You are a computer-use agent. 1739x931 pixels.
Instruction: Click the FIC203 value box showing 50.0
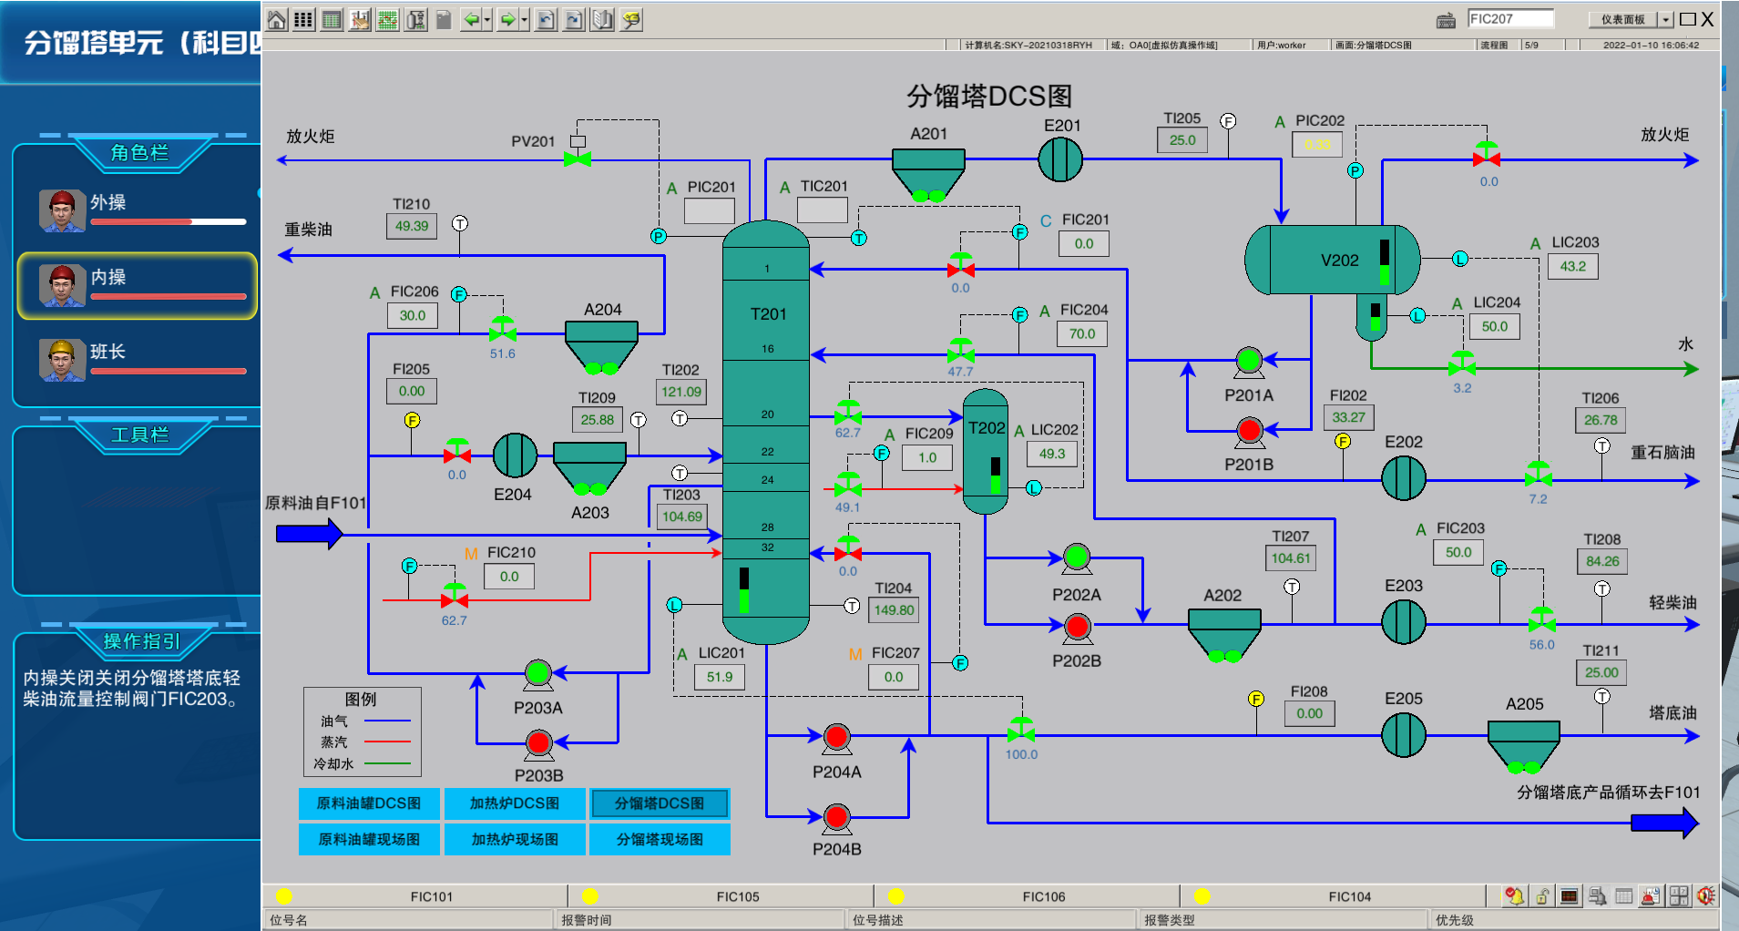1458,552
